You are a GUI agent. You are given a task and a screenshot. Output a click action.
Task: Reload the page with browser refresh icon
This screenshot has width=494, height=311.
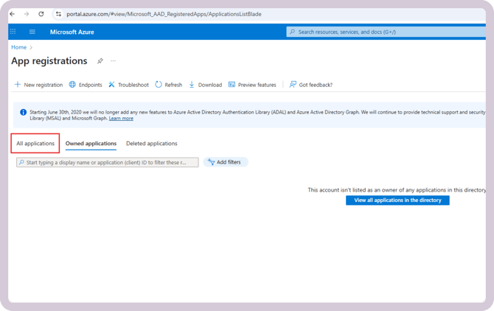click(x=41, y=14)
